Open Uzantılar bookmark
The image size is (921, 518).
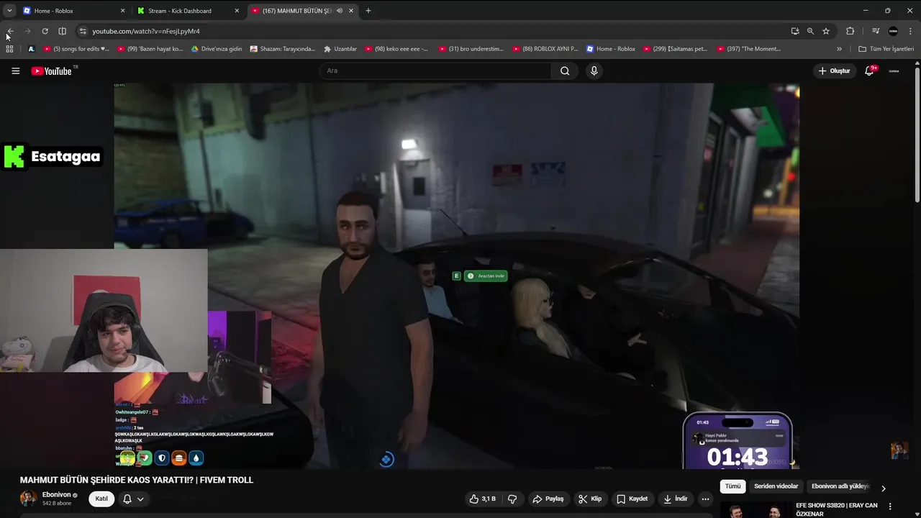(340, 49)
